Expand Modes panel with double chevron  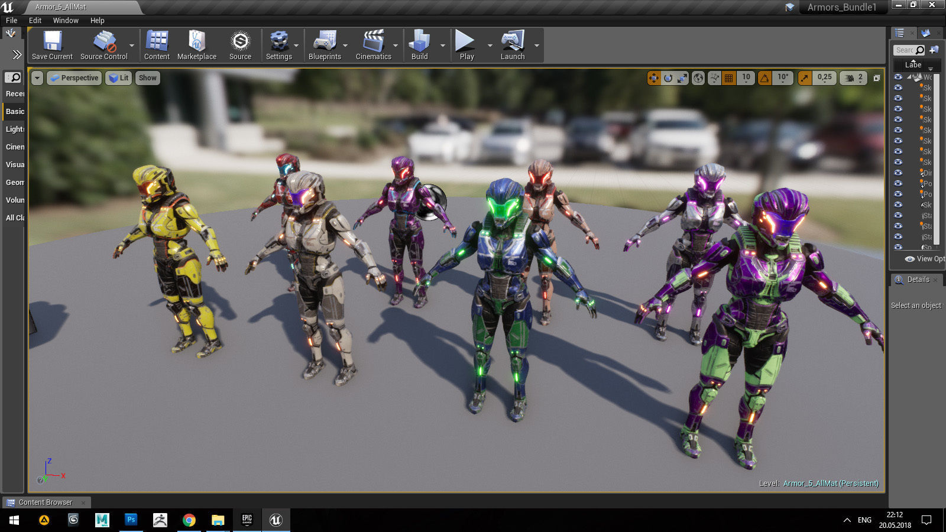point(17,55)
